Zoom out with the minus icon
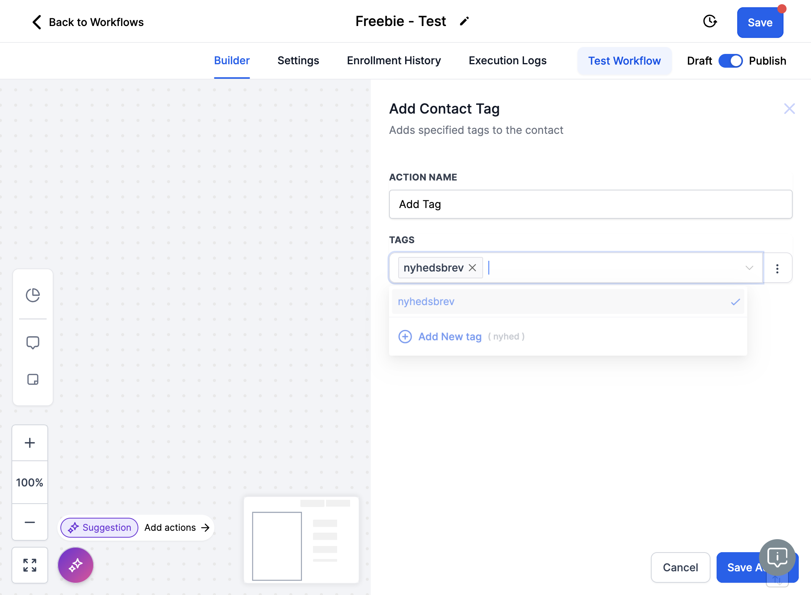 point(30,522)
